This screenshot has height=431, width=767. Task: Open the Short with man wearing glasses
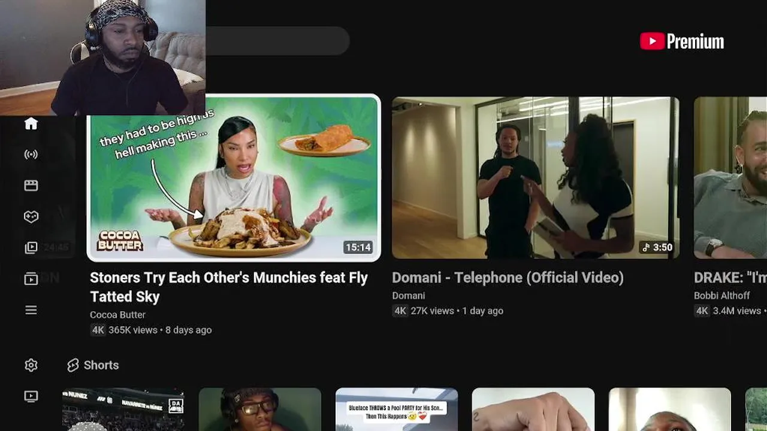[x=260, y=409]
